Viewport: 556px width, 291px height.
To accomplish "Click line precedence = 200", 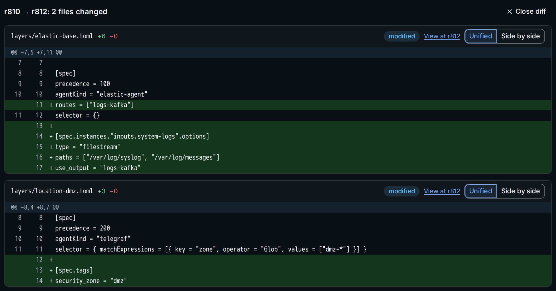I will click(278, 228).
